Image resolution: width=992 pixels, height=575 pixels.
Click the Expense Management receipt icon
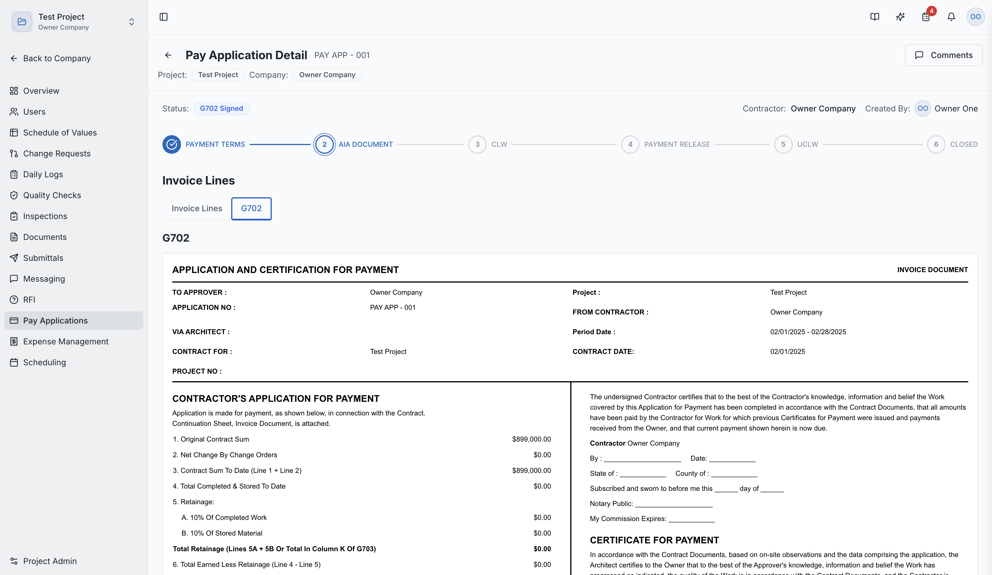[14, 341]
